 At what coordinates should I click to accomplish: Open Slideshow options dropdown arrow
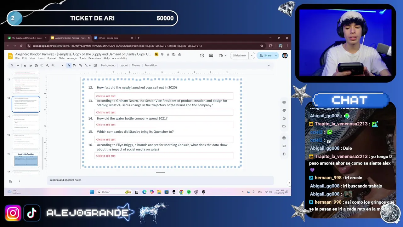[252, 55]
